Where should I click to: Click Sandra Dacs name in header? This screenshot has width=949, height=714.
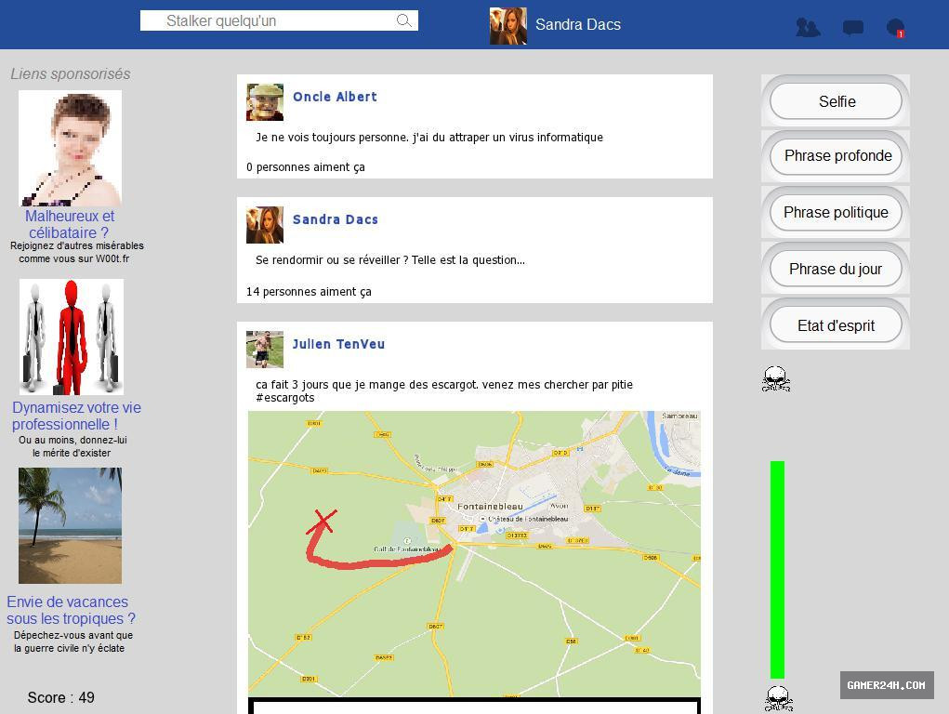(x=578, y=25)
